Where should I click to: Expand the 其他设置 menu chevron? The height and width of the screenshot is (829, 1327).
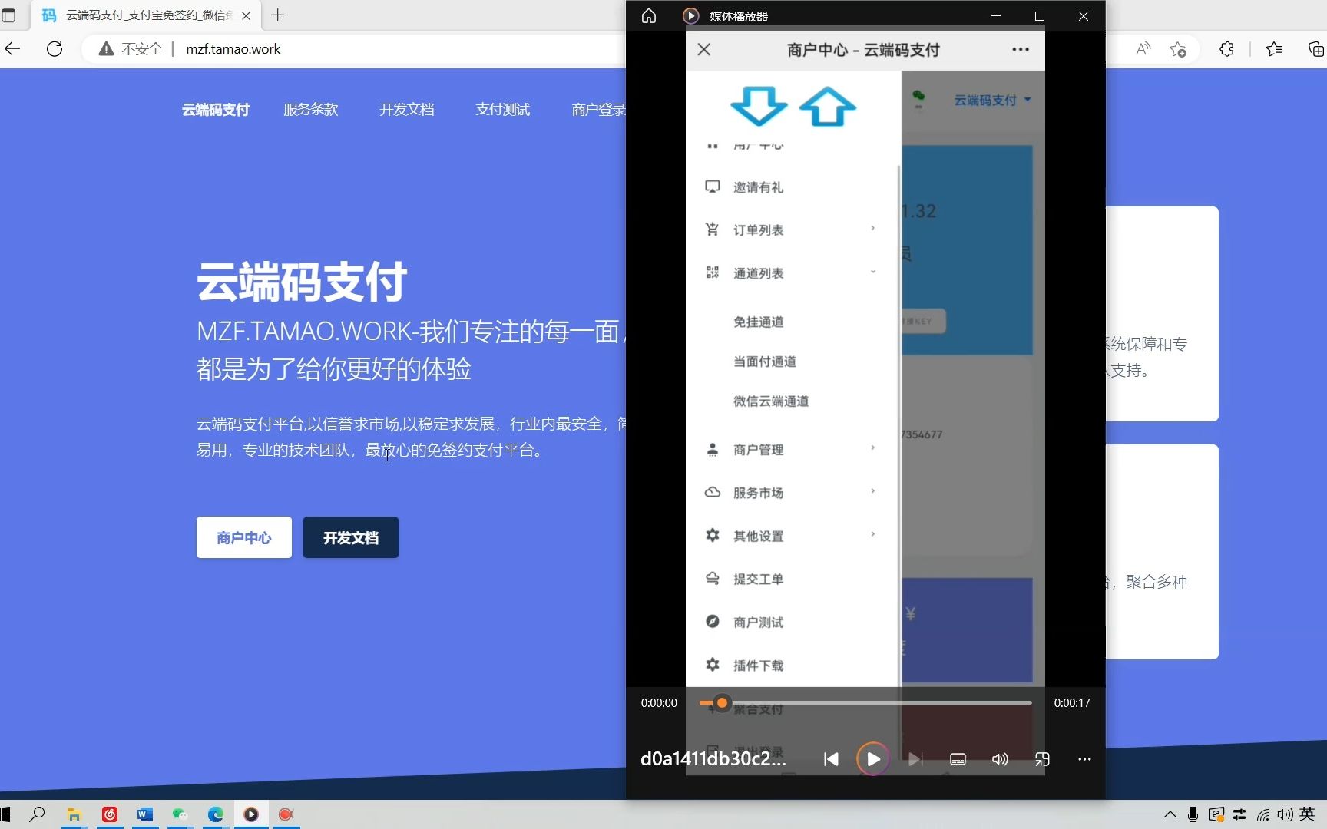[x=873, y=533]
